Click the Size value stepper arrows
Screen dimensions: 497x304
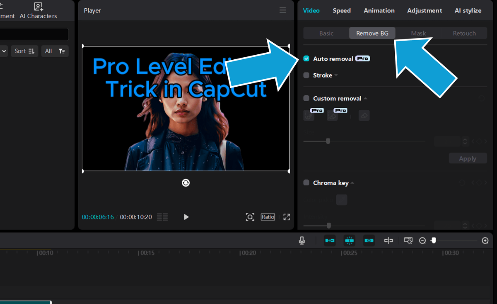click(465, 141)
